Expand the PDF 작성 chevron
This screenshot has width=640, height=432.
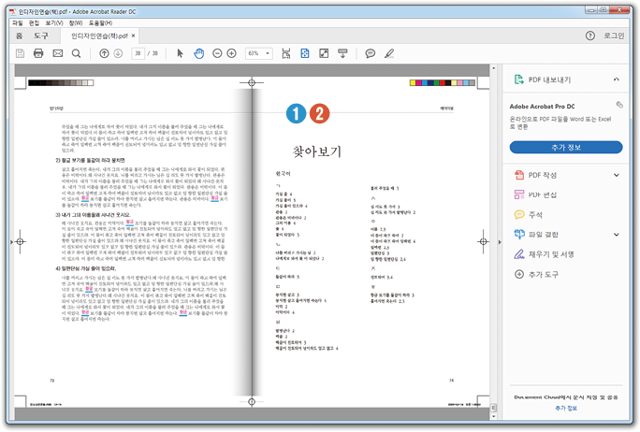(617, 175)
